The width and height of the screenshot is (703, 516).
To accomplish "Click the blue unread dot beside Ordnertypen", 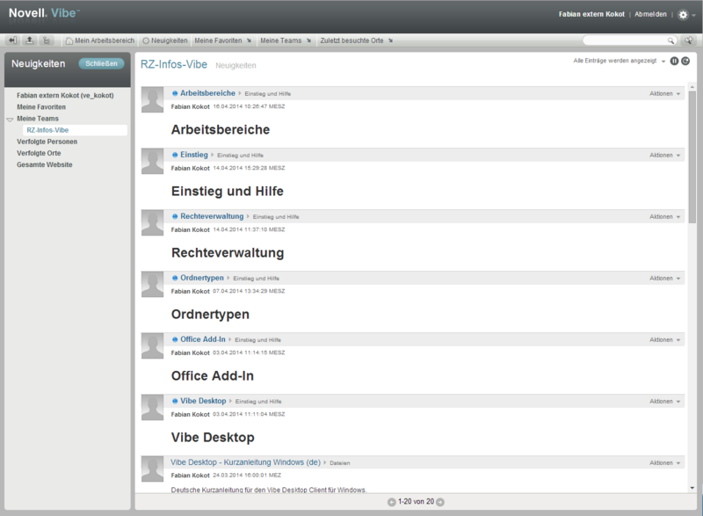I will 175,278.
